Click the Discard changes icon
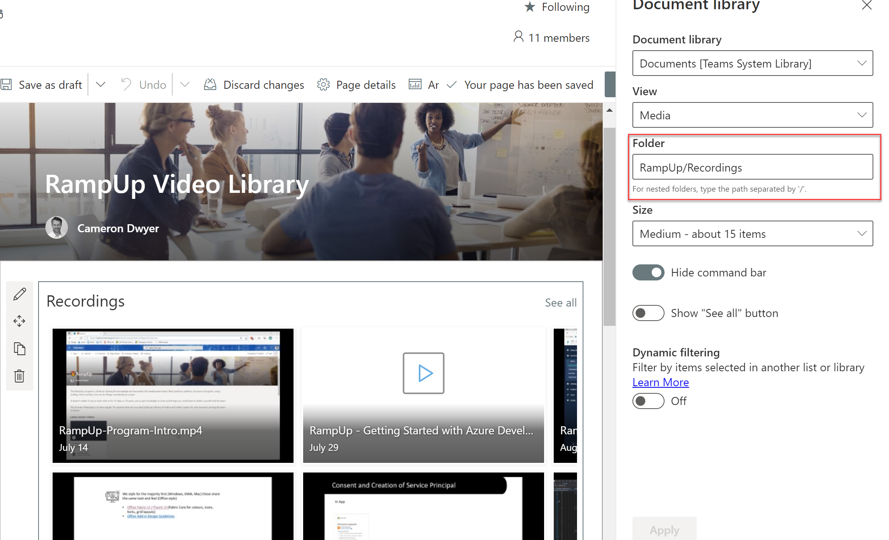The height and width of the screenshot is (540, 889). (x=210, y=85)
